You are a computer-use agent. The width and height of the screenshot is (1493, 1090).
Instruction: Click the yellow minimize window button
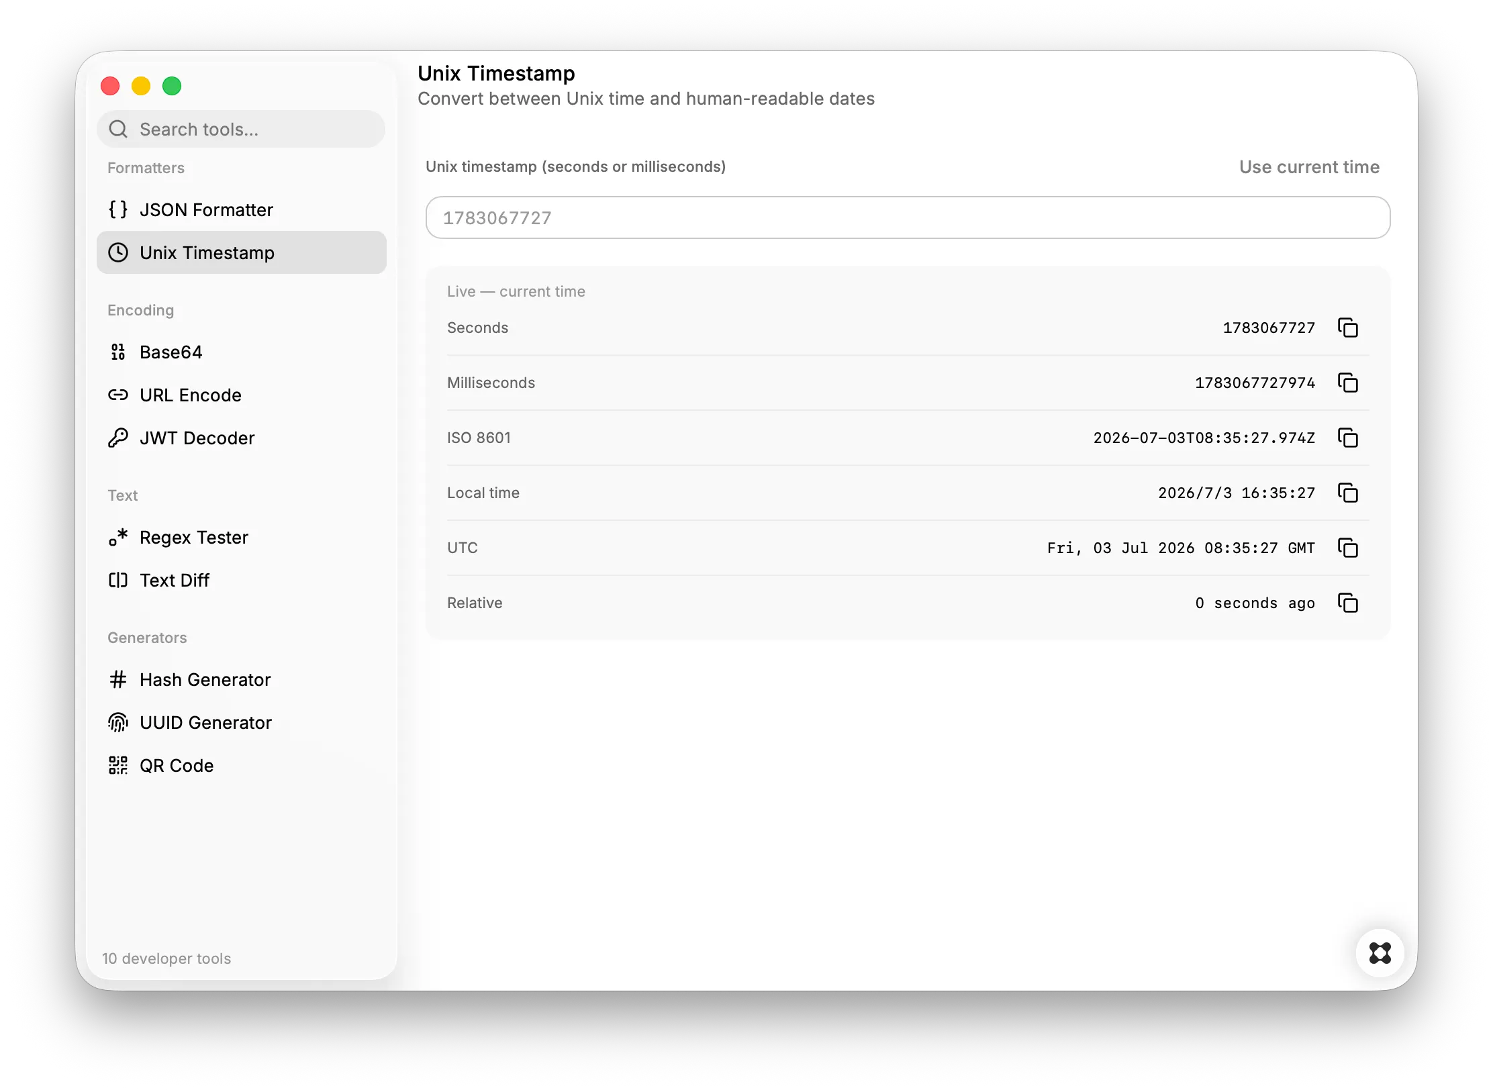[141, 86]
